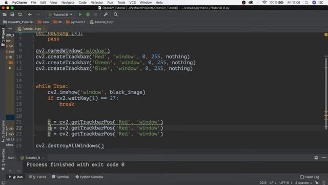Screen dimensions: 328x185
Task: Place cursor on line 25 cv2.destroyAllWindows()
Action: tap(70, 145)
